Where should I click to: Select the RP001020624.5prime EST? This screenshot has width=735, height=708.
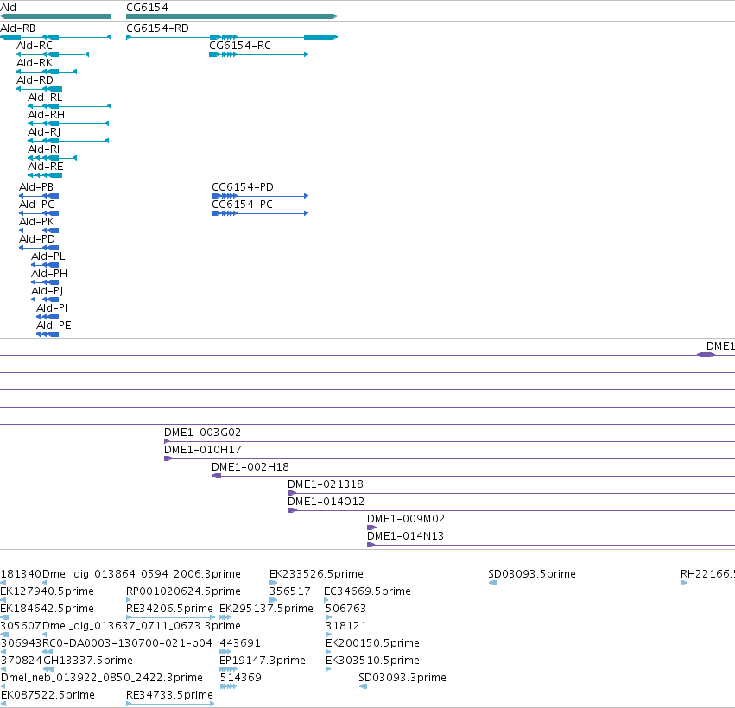(x=129, y=600)
